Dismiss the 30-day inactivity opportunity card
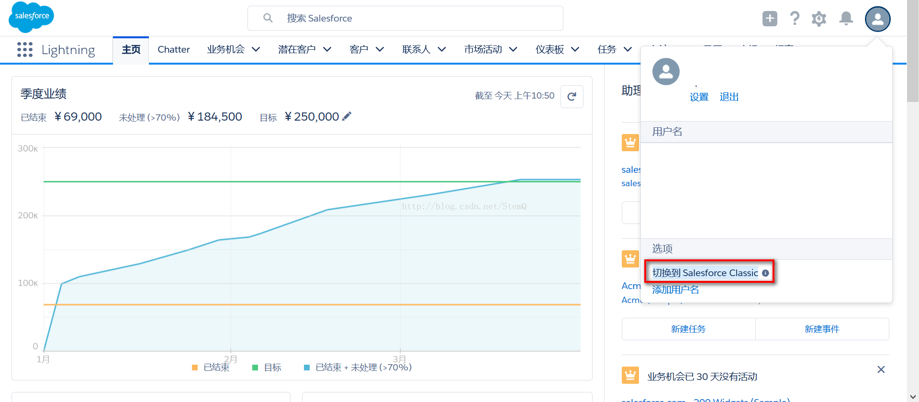 pos(881,369)
